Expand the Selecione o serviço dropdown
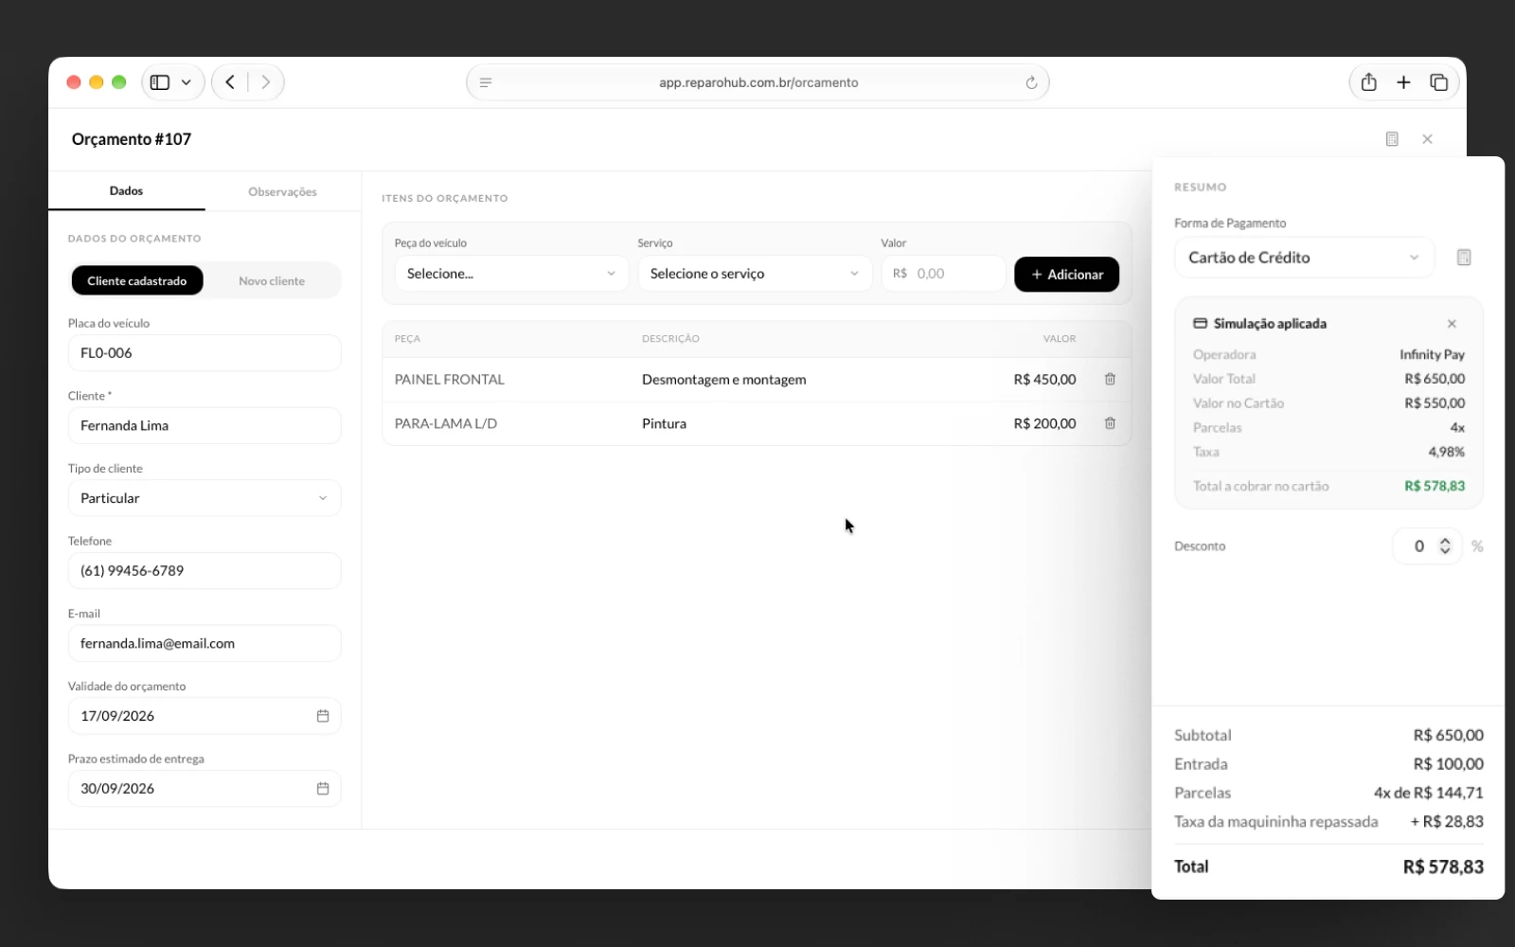 [x=755, y=274]
